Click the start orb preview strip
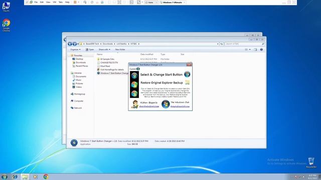This screenshot has width=321, height=180. (134, 84)
